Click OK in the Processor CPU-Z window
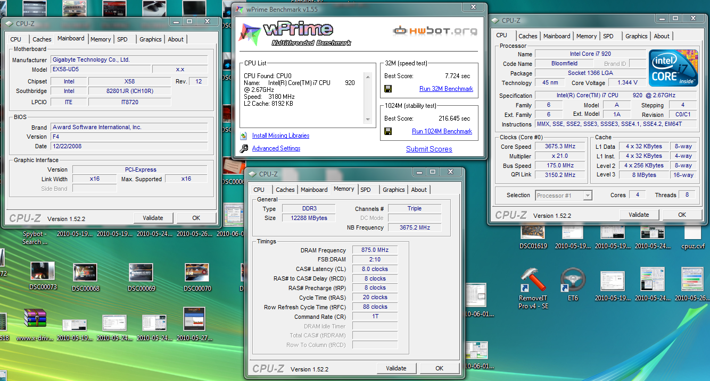The width and height of the screenshot is (710, 381). coord(682,215)
